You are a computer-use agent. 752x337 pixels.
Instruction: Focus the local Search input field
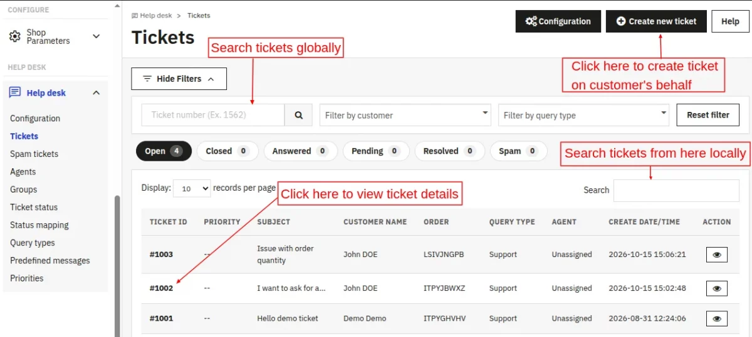676,191
